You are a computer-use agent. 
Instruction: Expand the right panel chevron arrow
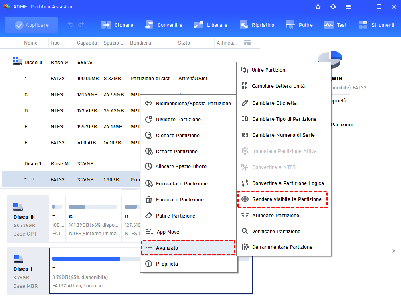[393, 251]
